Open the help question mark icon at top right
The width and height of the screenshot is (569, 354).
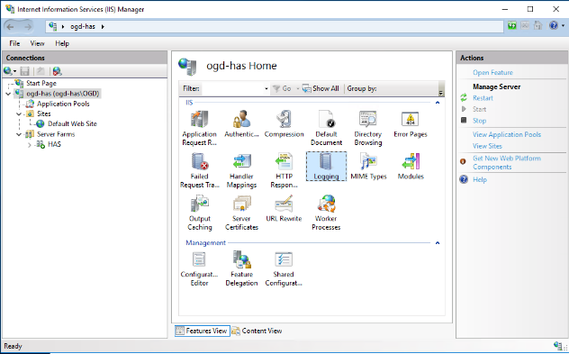554,26
